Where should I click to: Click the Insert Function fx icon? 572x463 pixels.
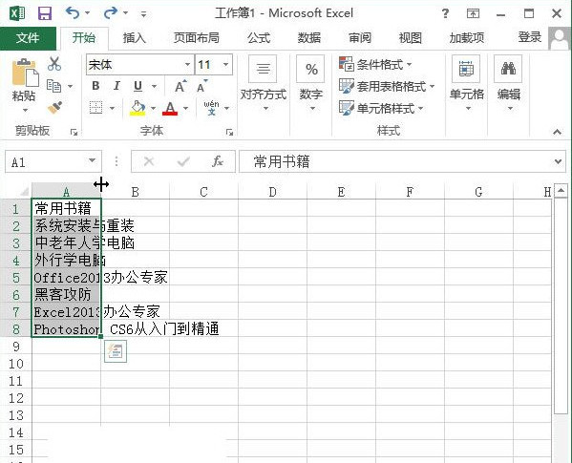pyautogui.click(x=218, y=161)
